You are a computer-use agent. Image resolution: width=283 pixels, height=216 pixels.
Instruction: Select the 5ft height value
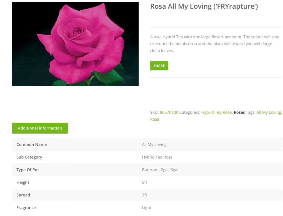[144, 182]
